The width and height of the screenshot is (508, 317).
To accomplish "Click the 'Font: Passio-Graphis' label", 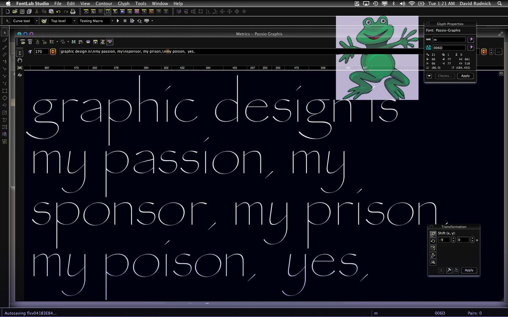I will (443, 31).
